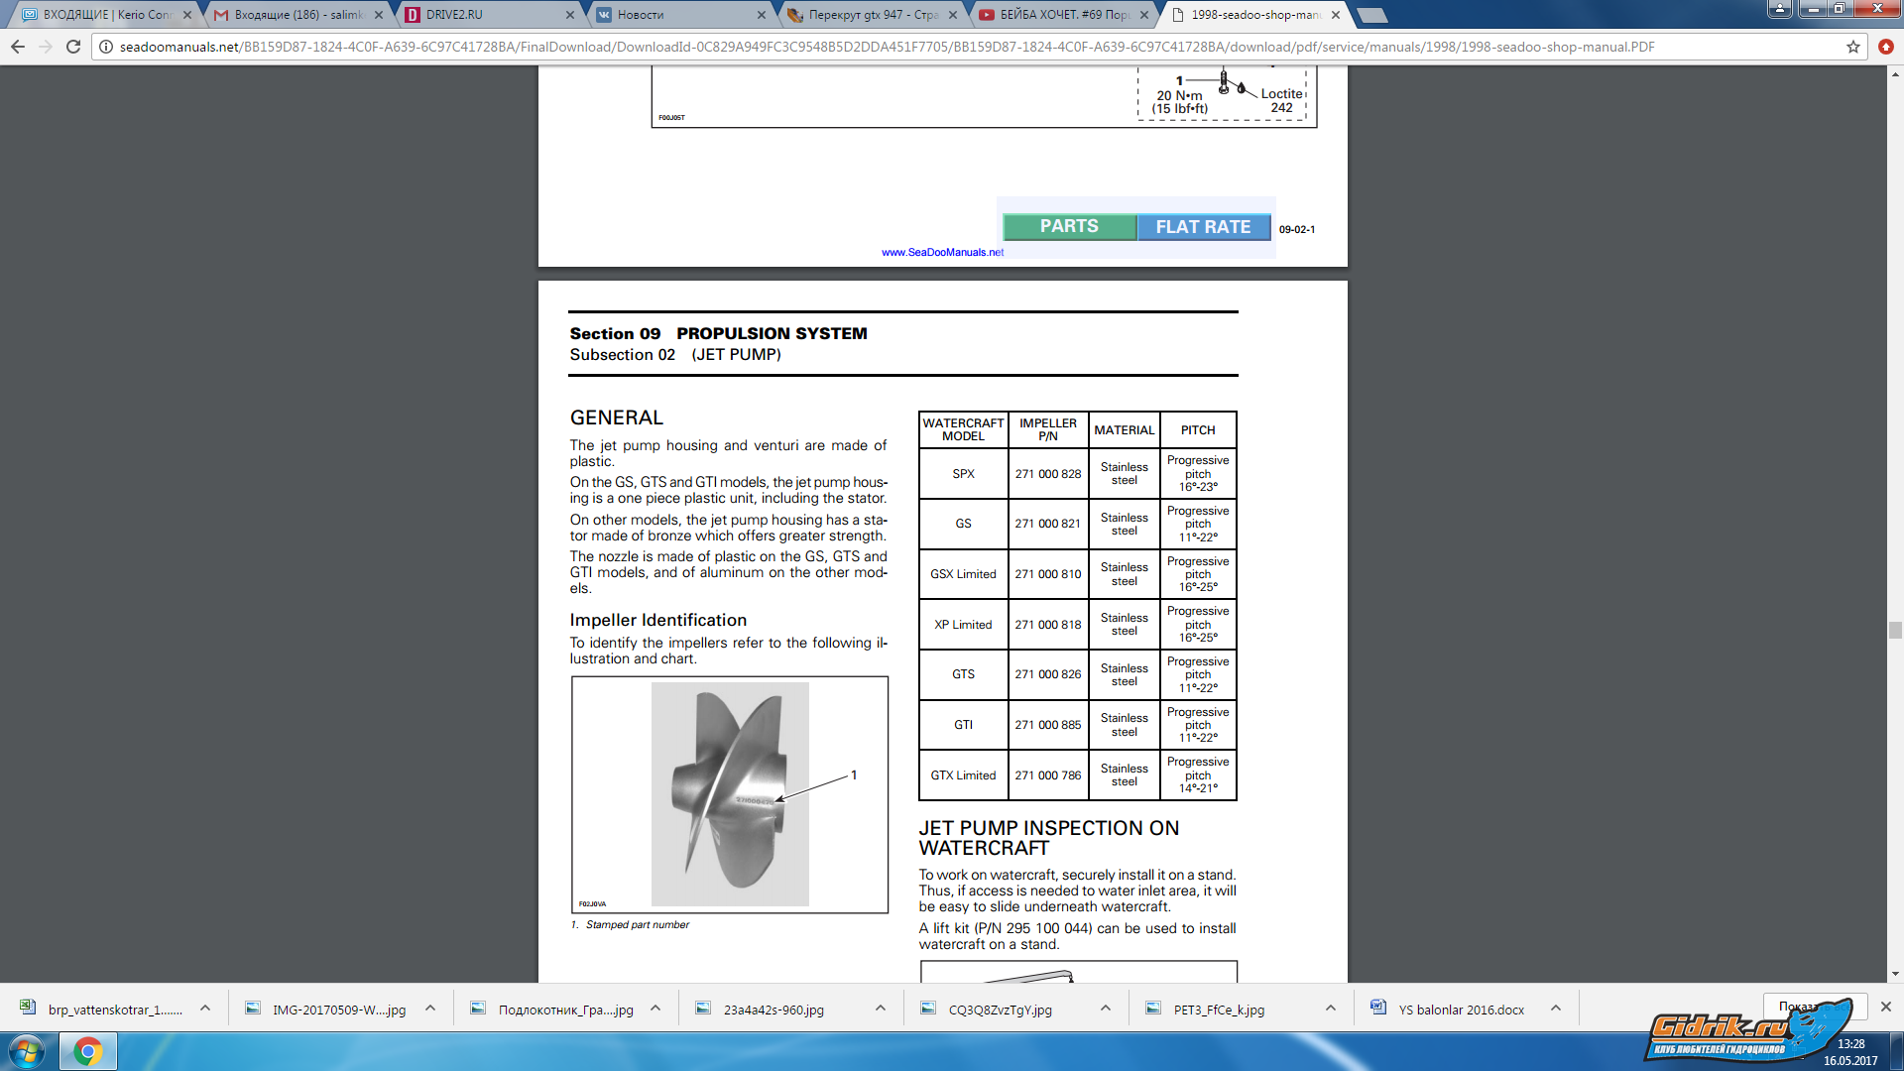Expand options for 23a4a42s-960.jpg download

pos(880,1009)
